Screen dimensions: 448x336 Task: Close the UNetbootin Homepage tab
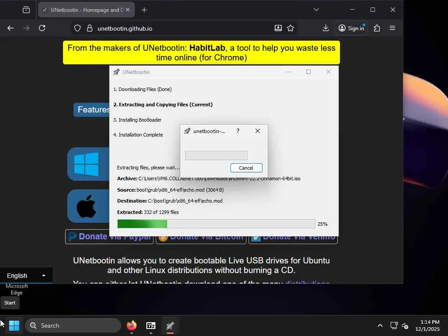coord(128,10)
